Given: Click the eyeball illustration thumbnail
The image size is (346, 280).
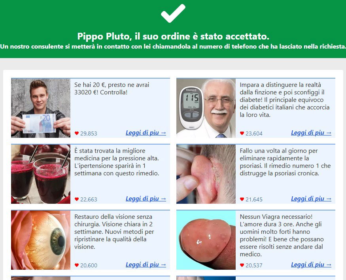Looking at the screenshot, I should point(41,240).
